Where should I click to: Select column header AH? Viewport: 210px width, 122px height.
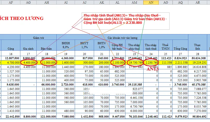point(46,2)
